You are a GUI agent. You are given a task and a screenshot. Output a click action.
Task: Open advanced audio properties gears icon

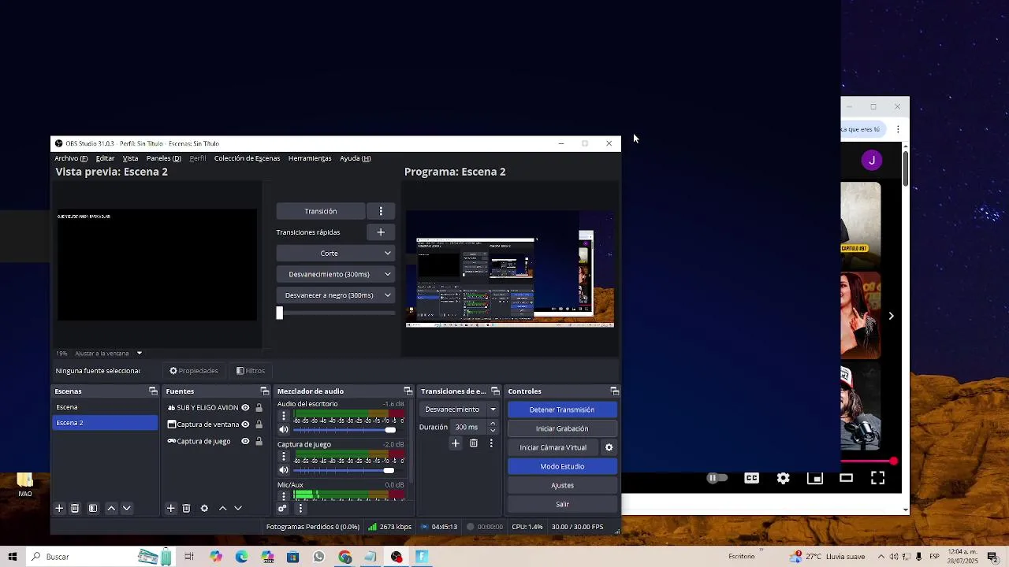(282, 509)
